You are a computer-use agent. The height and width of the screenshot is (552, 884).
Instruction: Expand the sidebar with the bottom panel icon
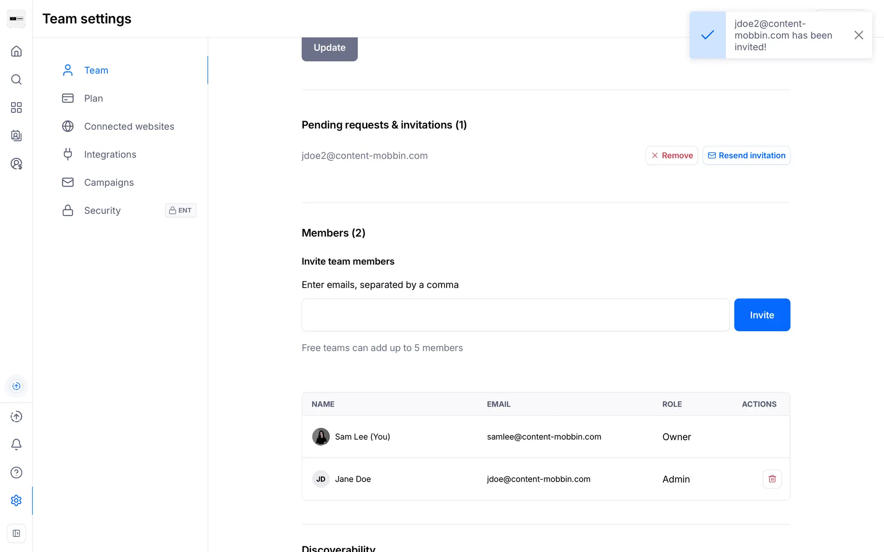point(16,534)
